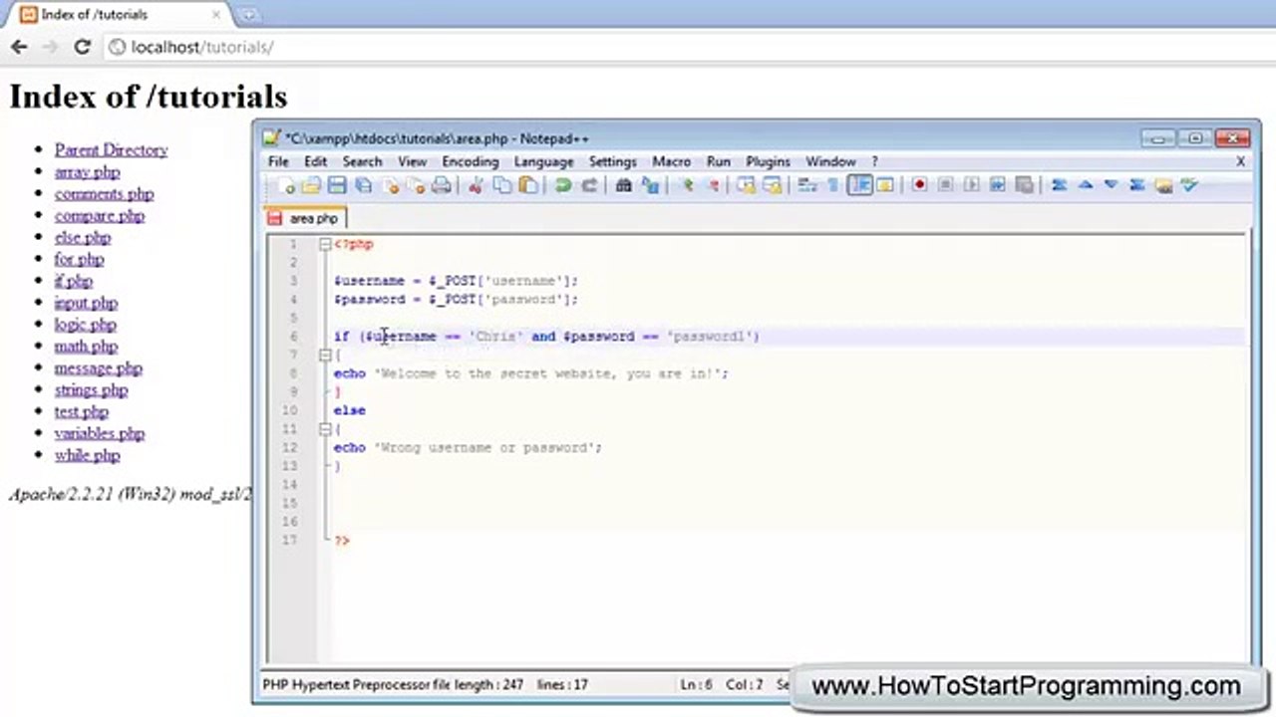
Task: Click the Open file folder icon
Action: 311,185
